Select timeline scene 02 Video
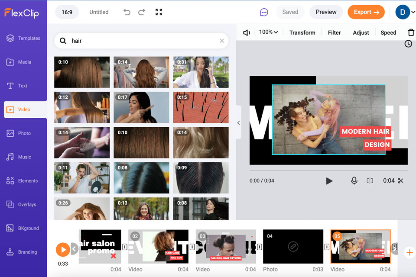 pyautogui.click(x=159, y=247)
